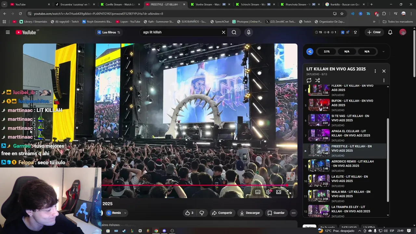Go back in browser history

5,14
